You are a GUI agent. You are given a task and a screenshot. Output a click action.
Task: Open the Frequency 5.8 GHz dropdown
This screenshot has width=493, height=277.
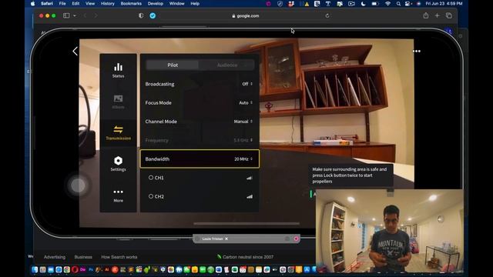pos(243,140)
